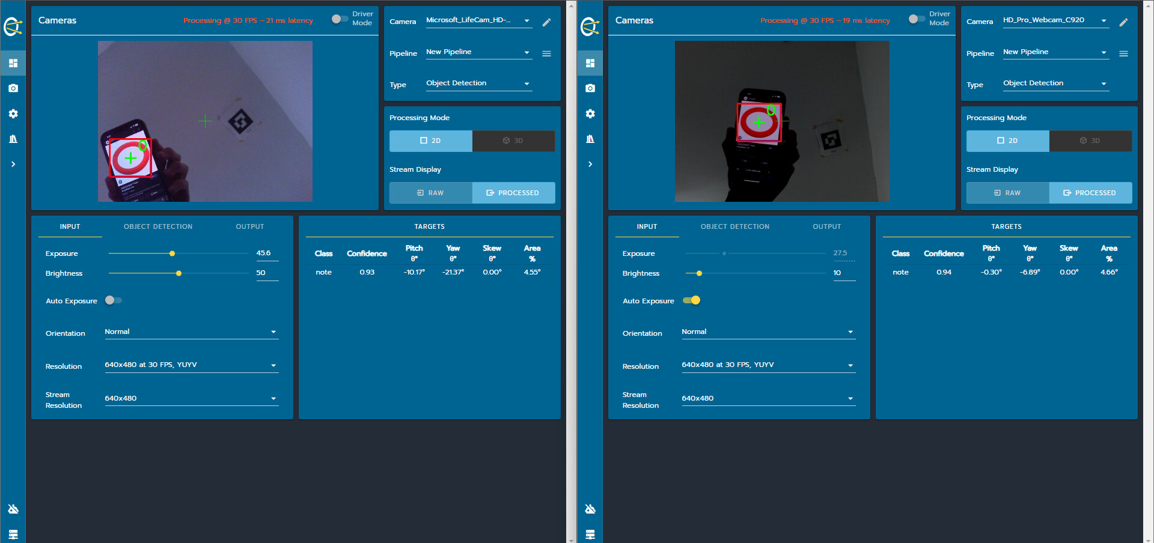Click the camera stream preview in right window
Viewport: 1154px width, 543px height.
(782, 121)
